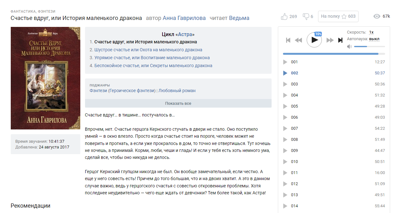
Task: Add book to shelf "На полку"
Action: pos(338,16)
